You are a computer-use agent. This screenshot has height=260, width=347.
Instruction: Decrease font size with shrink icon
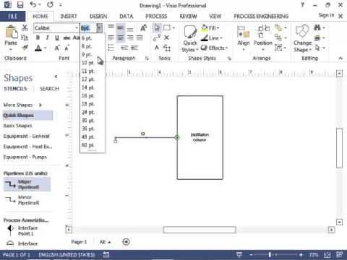67,48
